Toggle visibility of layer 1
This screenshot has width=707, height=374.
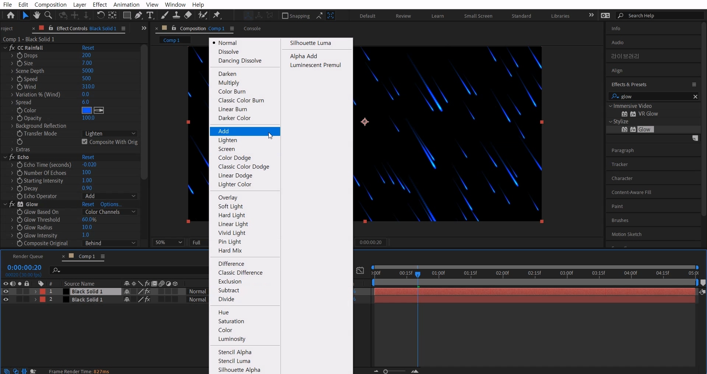(6, 292)
